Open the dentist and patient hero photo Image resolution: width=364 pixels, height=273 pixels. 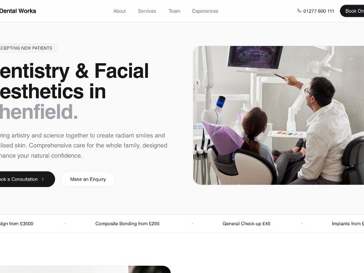click(278, 115)
